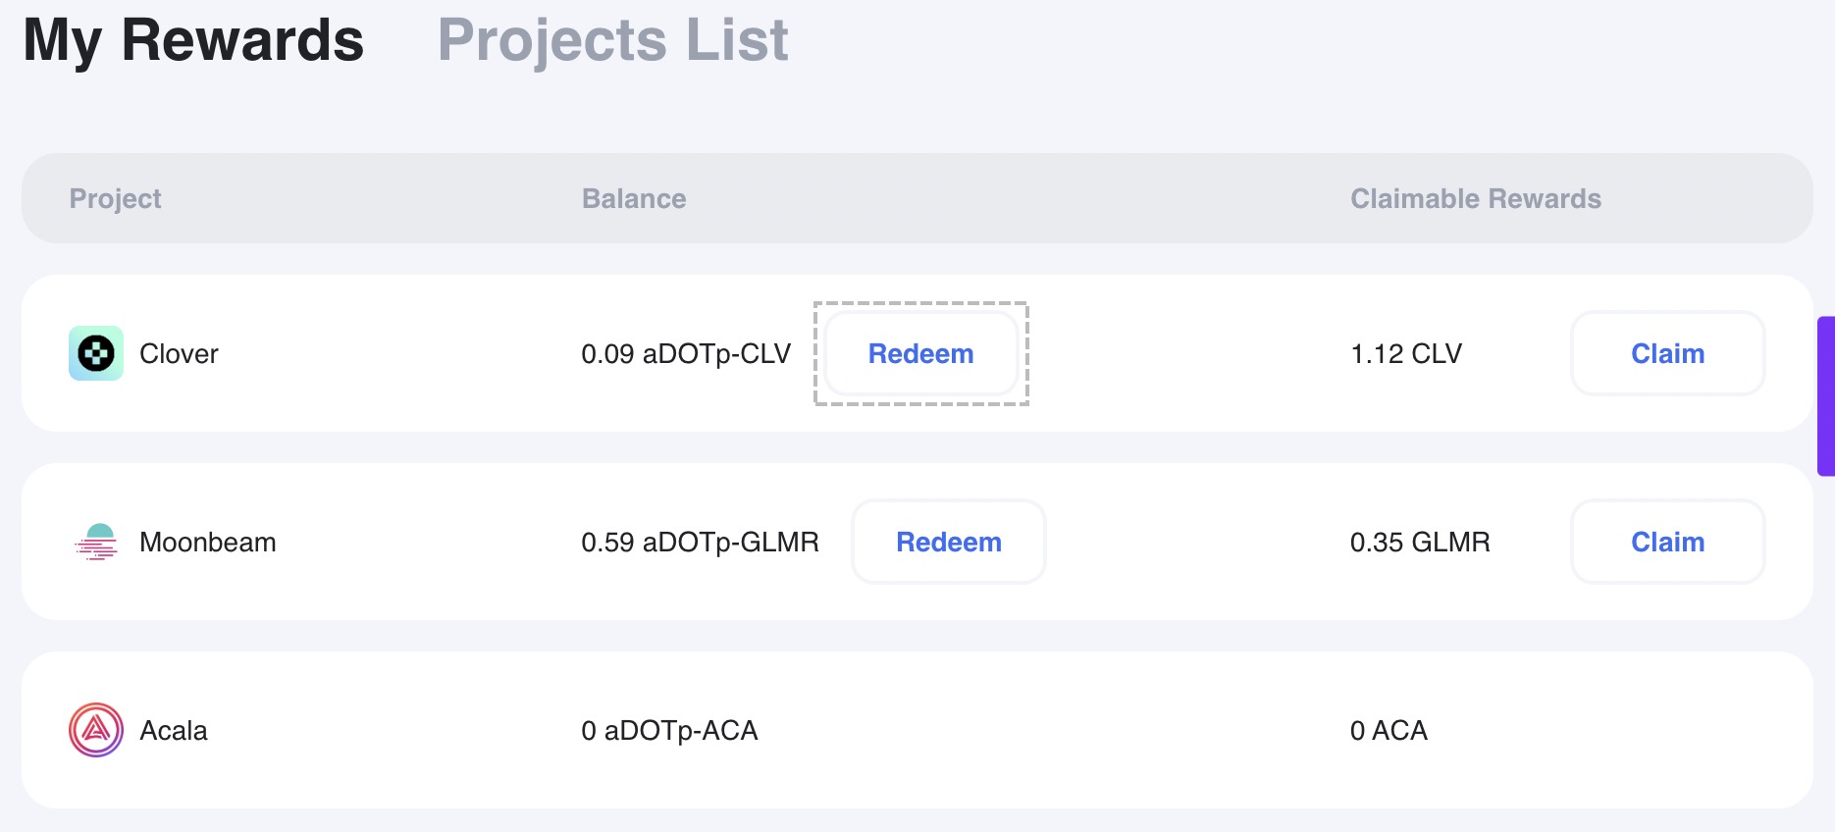The width and height of the screenshot is (1835, 832).
Task: Click the 0 aDOTp-ACA balance text
Action: (x=669, y=730)
